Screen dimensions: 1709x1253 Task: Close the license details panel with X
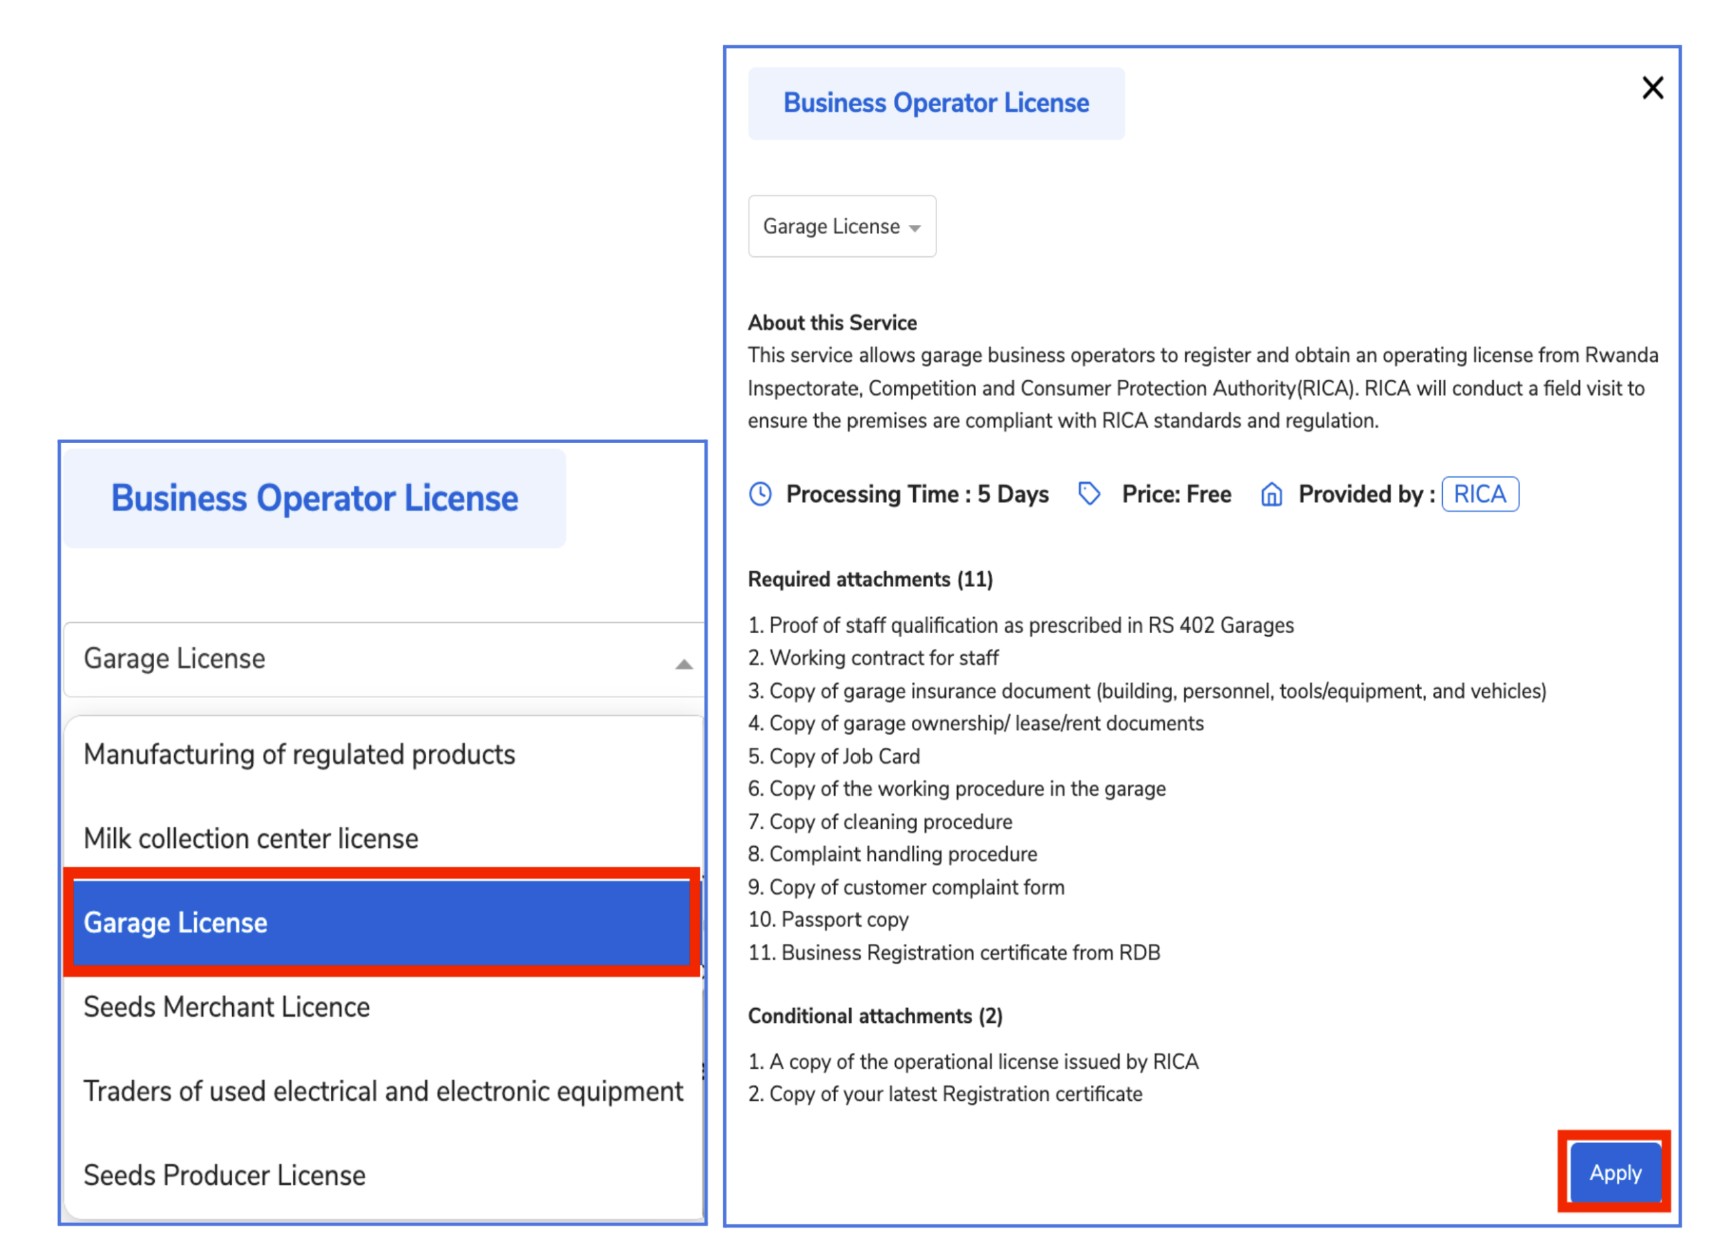1652,88
